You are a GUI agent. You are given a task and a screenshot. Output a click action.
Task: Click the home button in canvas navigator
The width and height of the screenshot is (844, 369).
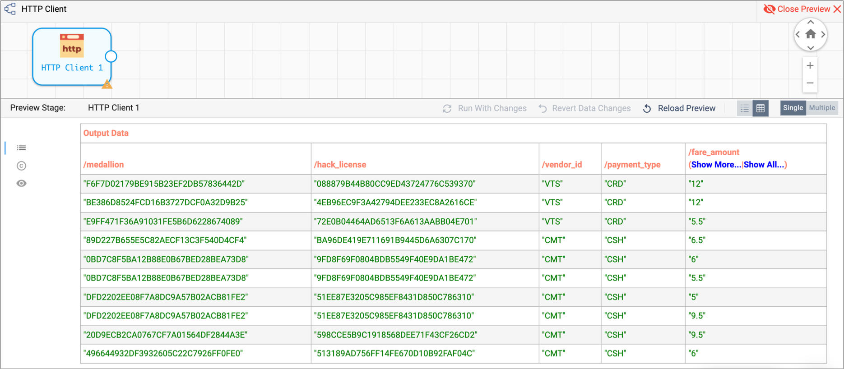pyautogui.click(x=811, y=34)
